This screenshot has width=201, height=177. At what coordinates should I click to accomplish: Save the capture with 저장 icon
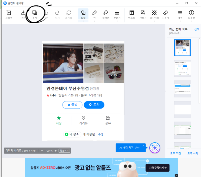click(23, 15)
